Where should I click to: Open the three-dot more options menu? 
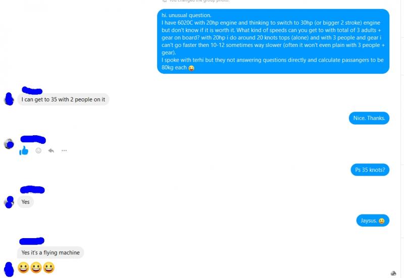[64, 150]
